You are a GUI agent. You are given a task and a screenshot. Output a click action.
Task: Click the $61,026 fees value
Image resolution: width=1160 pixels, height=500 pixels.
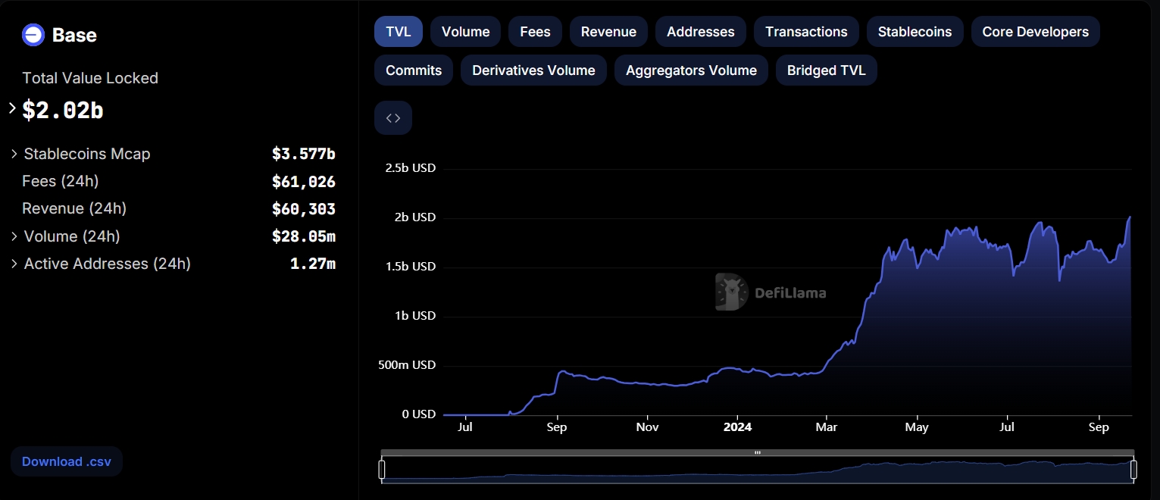click(x=304, y=181)
